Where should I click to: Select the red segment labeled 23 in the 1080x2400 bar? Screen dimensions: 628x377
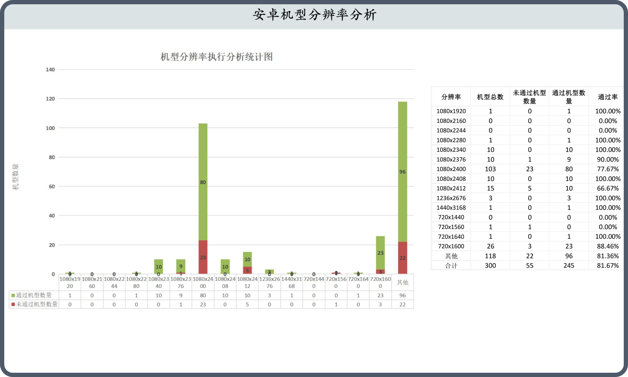pyautogui.click(x=203, y=257)
